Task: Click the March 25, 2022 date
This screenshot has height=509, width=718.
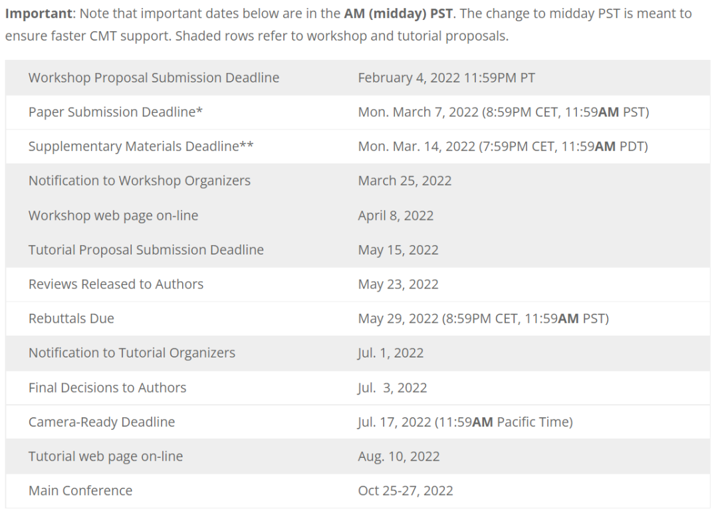Action: [404, 181]
